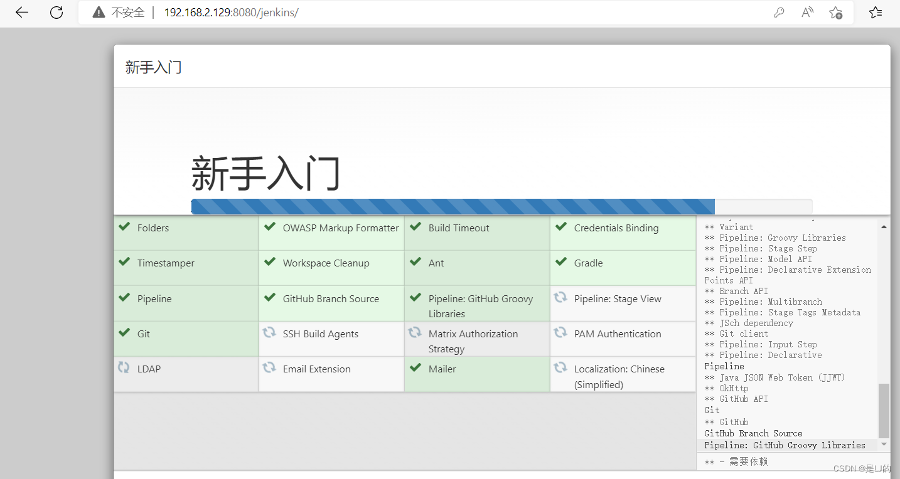Click the large 新手入门 heading
Viewport: 900px width, 479px height.
click(x=266, y=173)
